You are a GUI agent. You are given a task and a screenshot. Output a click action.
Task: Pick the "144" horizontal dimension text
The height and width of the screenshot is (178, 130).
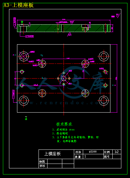click(68, 58)
